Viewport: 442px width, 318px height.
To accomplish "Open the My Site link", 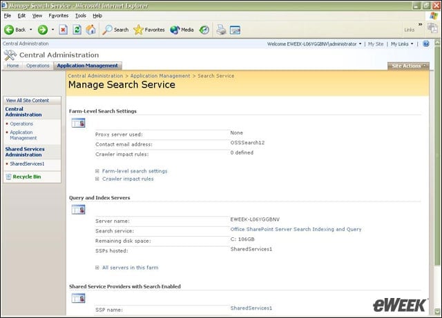I will (376, 44).
